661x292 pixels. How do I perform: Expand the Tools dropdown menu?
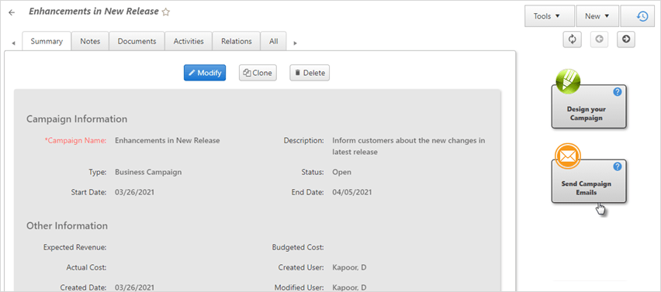(x=550, y=16)
